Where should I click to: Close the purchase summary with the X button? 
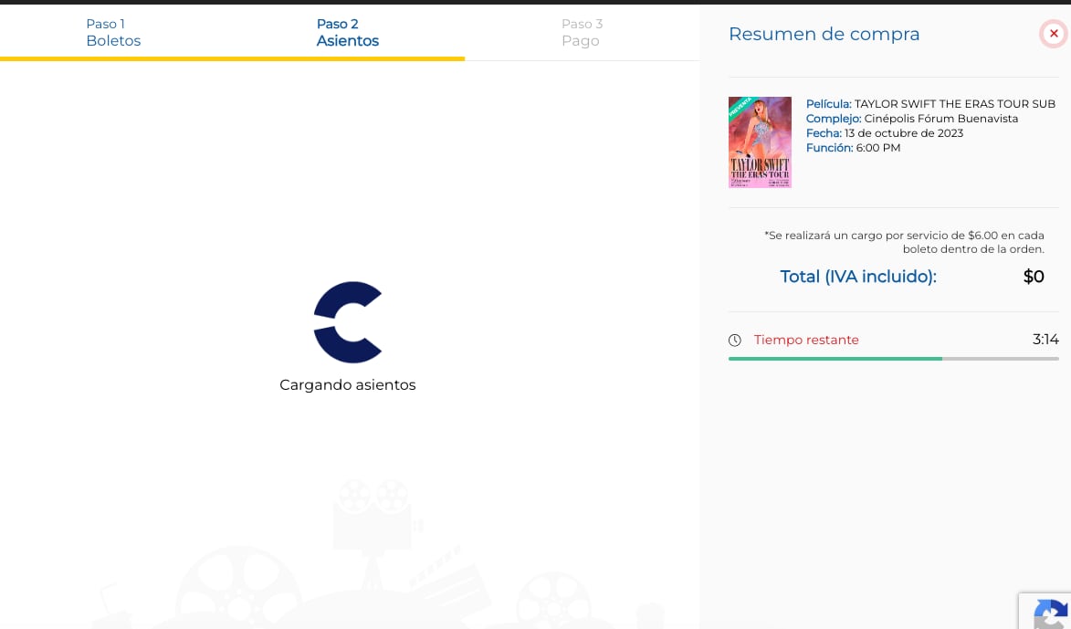pyautogui.click(x=1053, y=34)
